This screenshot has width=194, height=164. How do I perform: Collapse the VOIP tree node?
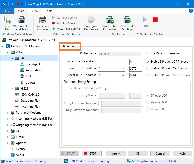coord(7,52)
